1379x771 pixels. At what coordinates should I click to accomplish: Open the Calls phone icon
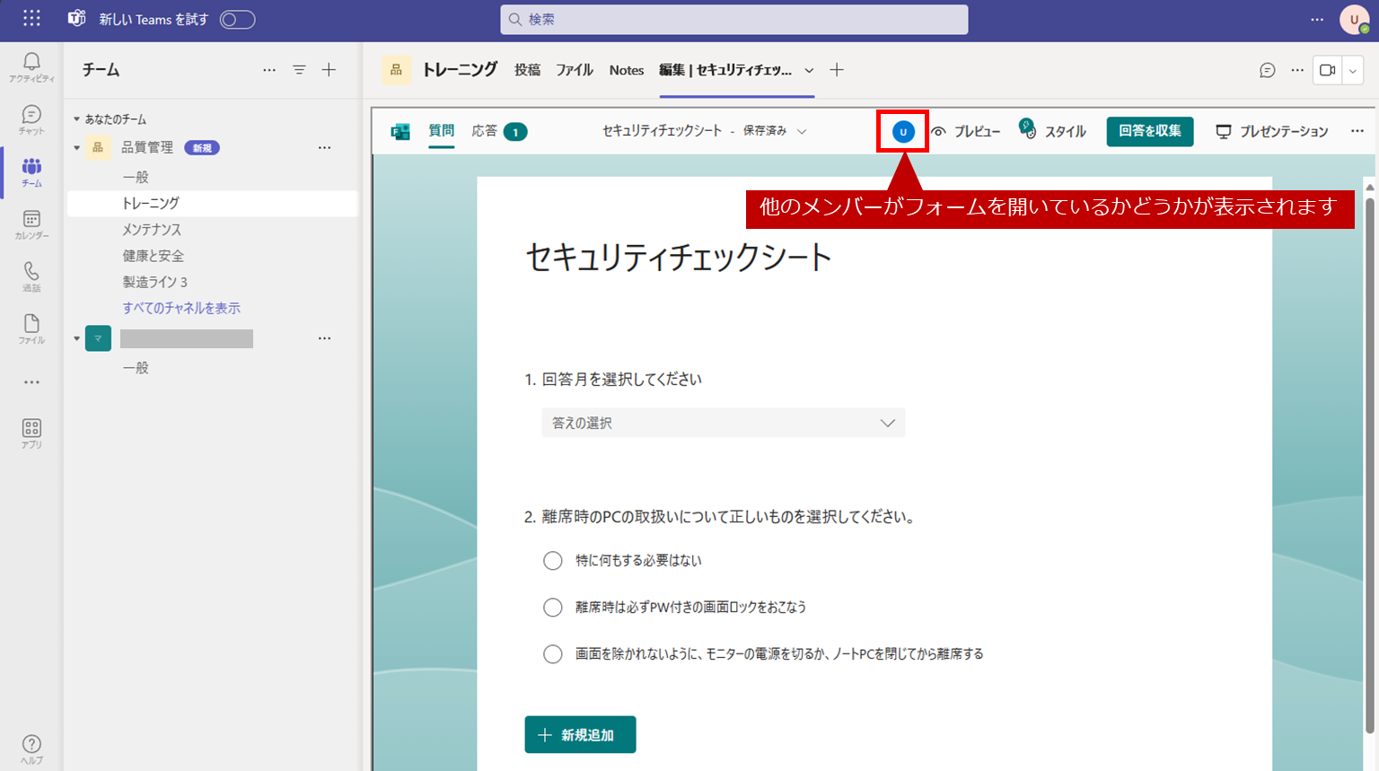pyautogui.click(x=31, y=276)
